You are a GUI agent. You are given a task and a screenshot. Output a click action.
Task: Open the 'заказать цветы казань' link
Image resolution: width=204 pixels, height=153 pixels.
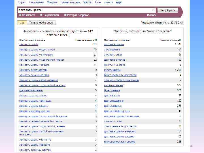[x=33, y=96]
